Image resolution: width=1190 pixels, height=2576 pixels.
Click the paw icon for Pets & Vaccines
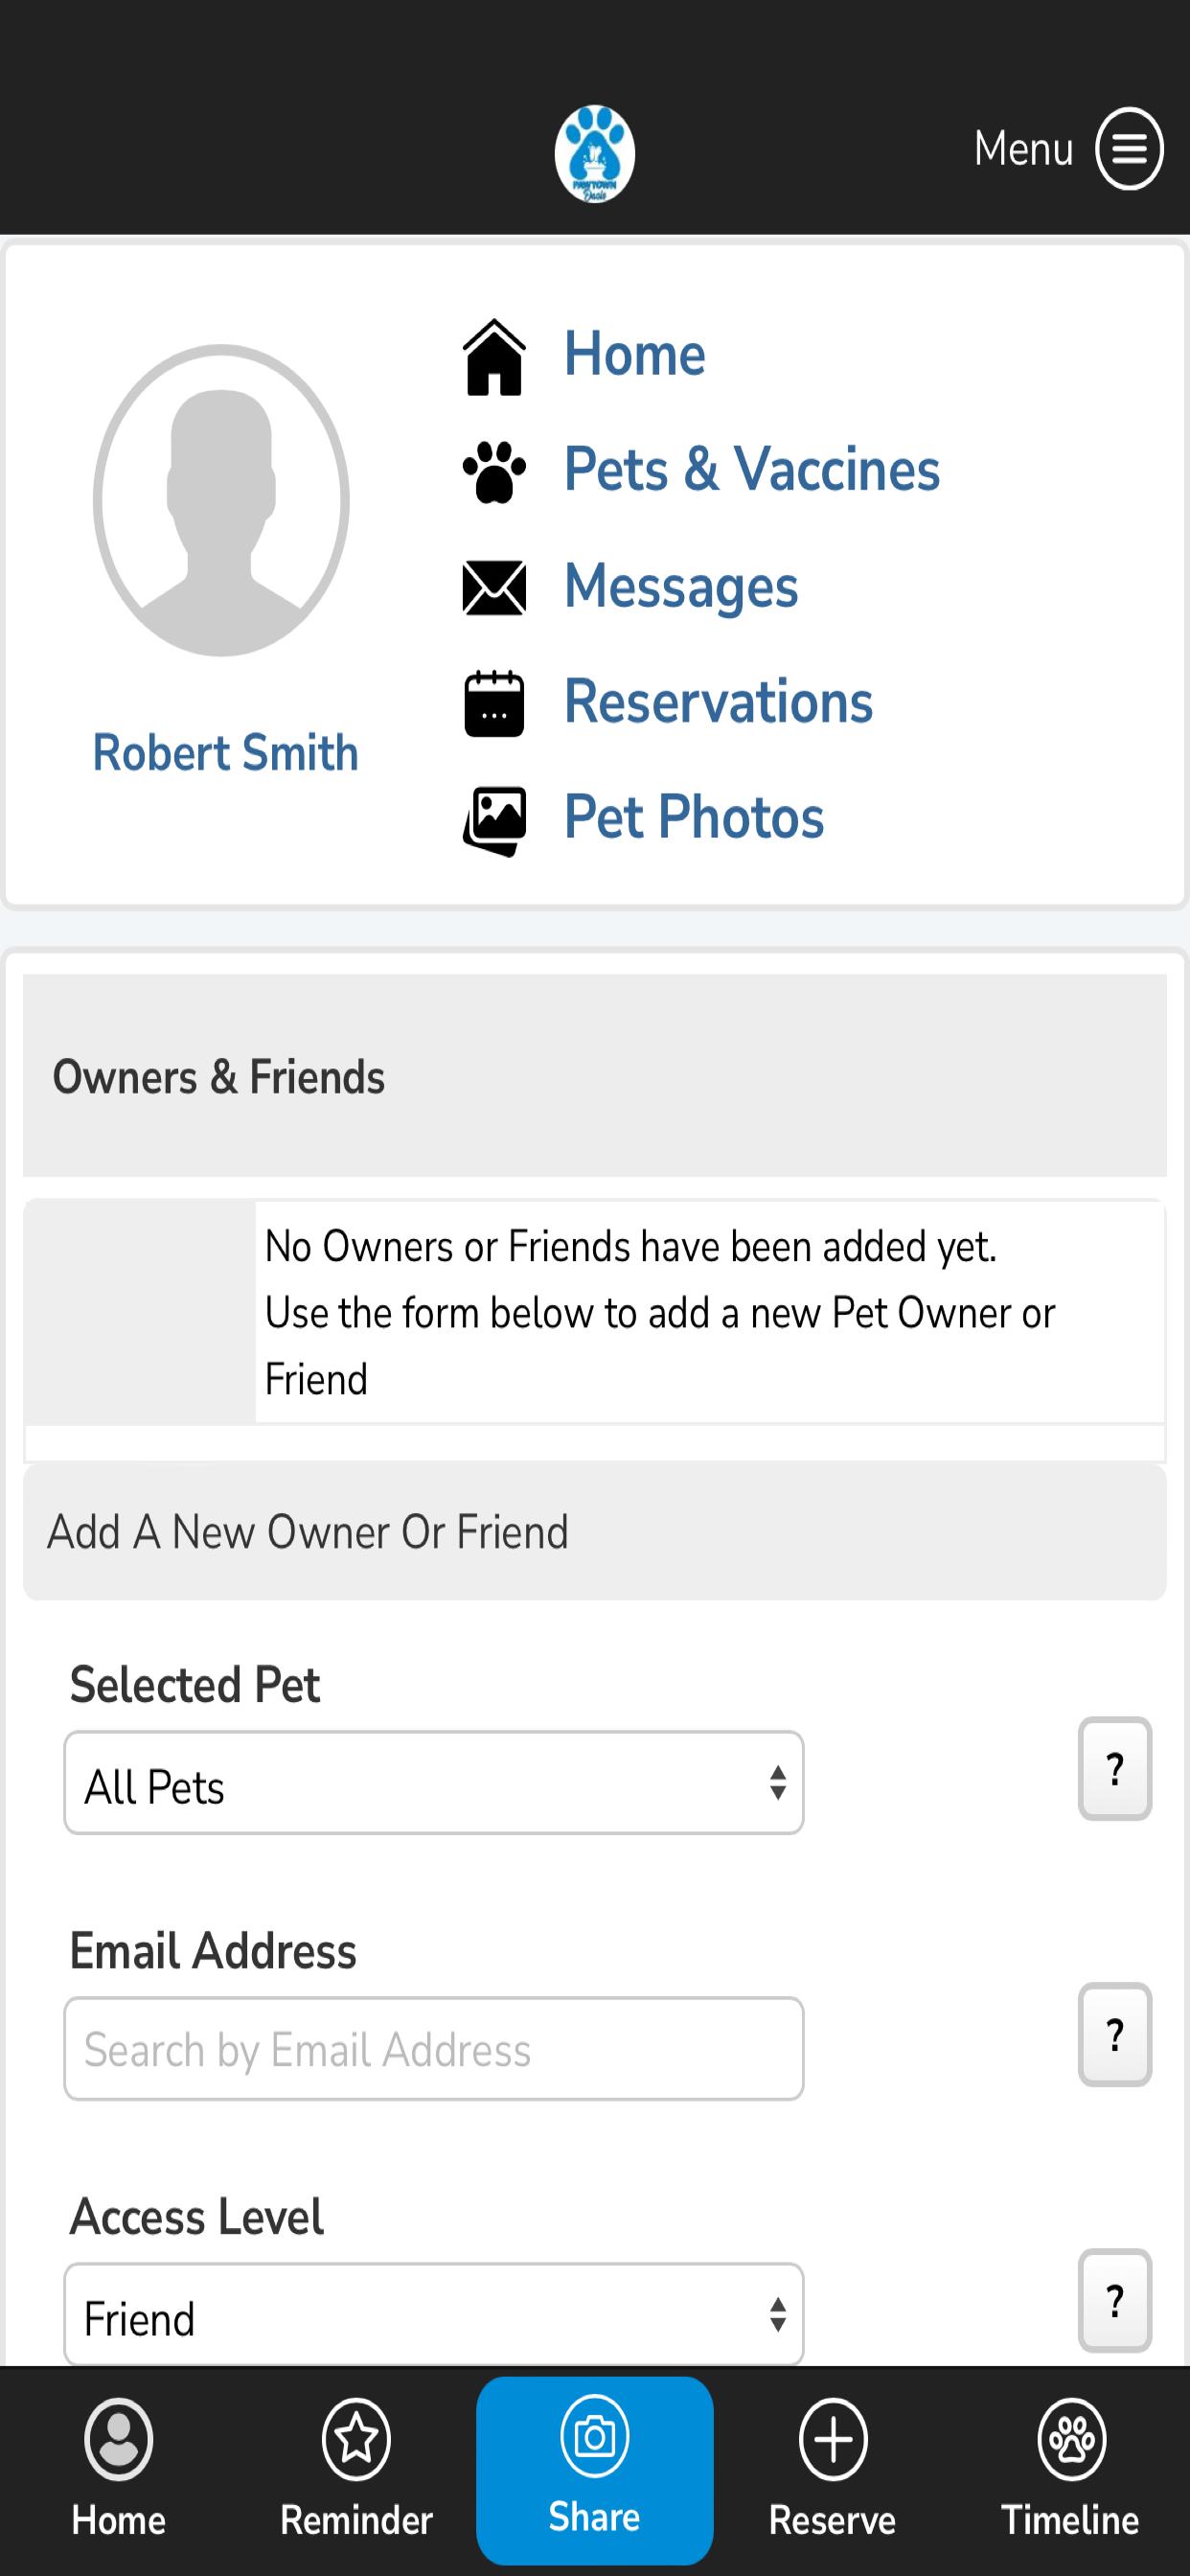click(x=494, y=472)
